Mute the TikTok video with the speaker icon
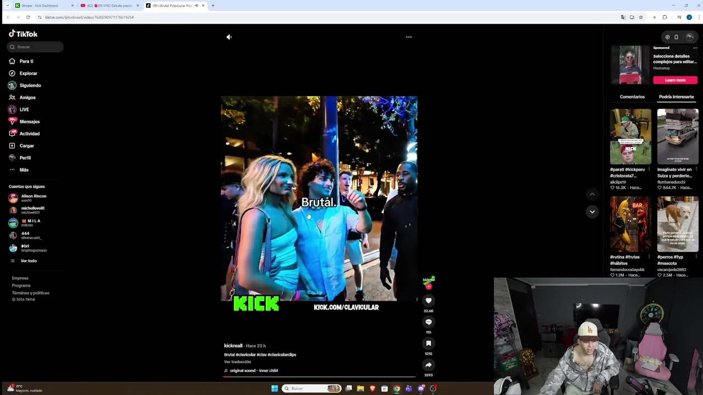The height and width of the screenshot is (395, 703). 229,37
